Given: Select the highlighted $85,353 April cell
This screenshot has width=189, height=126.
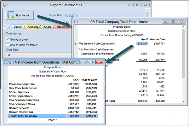Looking at the screenshot, I should tap(142, 43).
